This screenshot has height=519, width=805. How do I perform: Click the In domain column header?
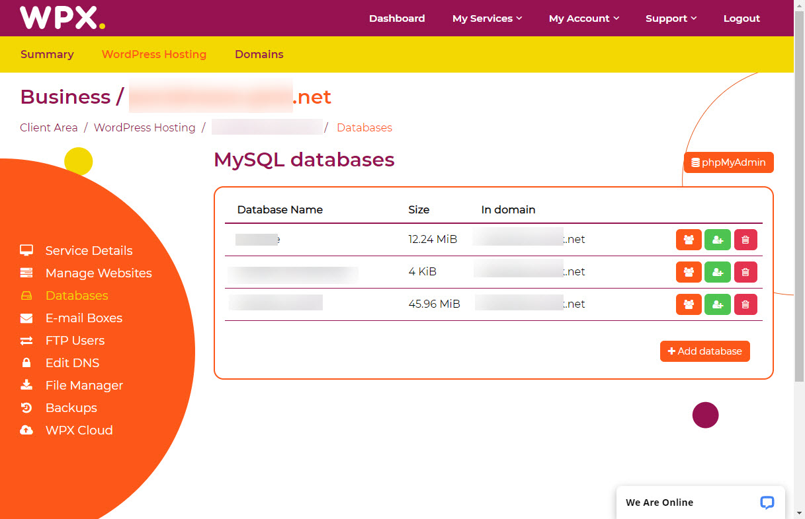click(x=508, y=209)
